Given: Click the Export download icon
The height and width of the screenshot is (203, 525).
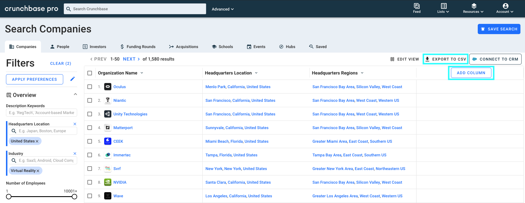Looking at the screenshot, I should [427, 59].
